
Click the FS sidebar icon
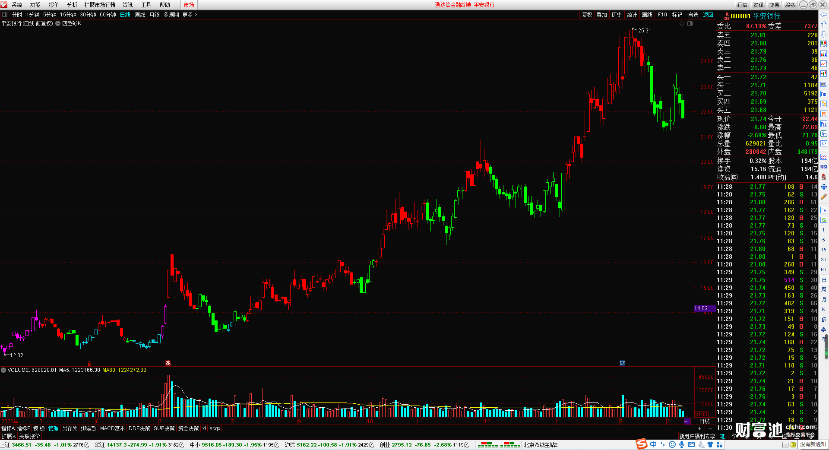tap(824, 210)
